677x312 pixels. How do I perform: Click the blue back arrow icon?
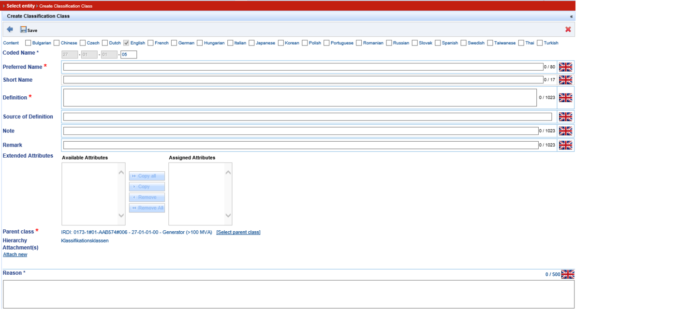[x=10, y=30]
